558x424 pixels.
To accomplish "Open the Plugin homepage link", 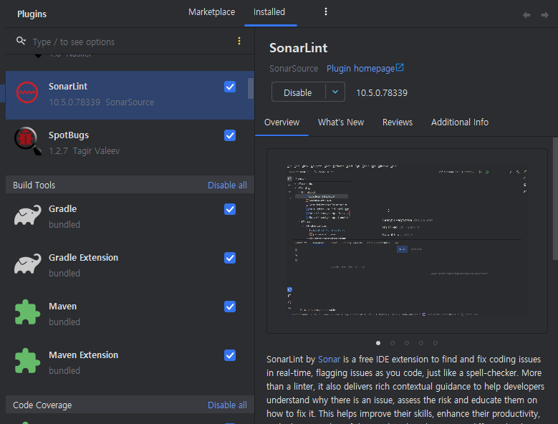I will click(x=360, y=69).
